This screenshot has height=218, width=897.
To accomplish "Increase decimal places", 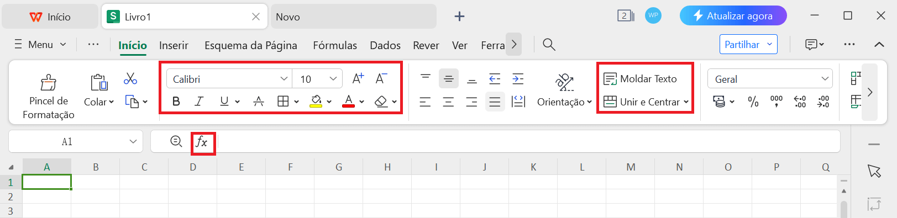I will coord(800,102).
